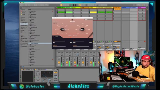The image size is (160, 90).
Task: Select the Hip-Hop track header
Action: click(68, 7)
